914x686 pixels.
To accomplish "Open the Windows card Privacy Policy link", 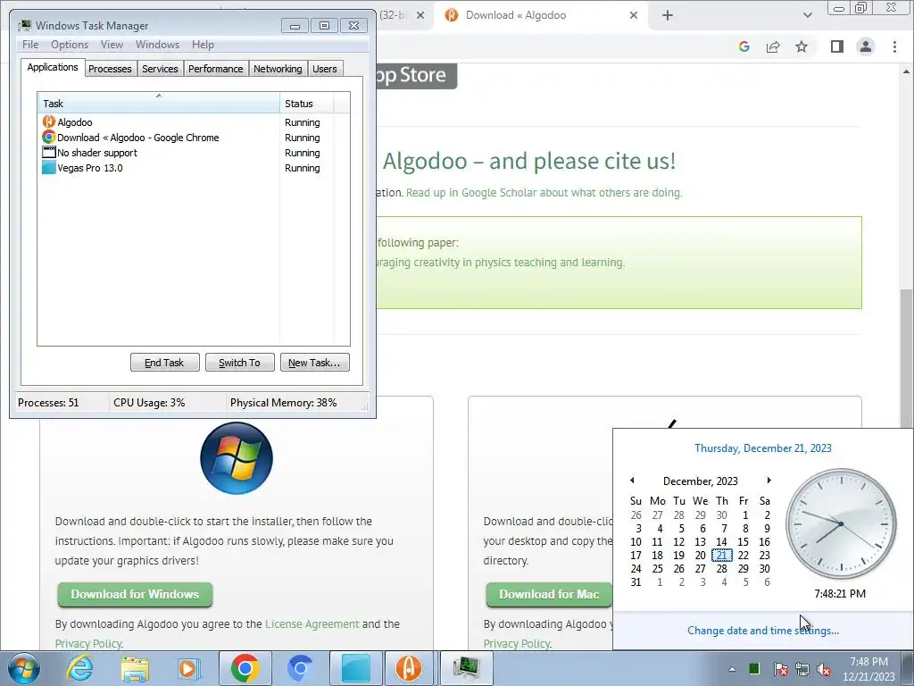I will [x=88, y=644].
